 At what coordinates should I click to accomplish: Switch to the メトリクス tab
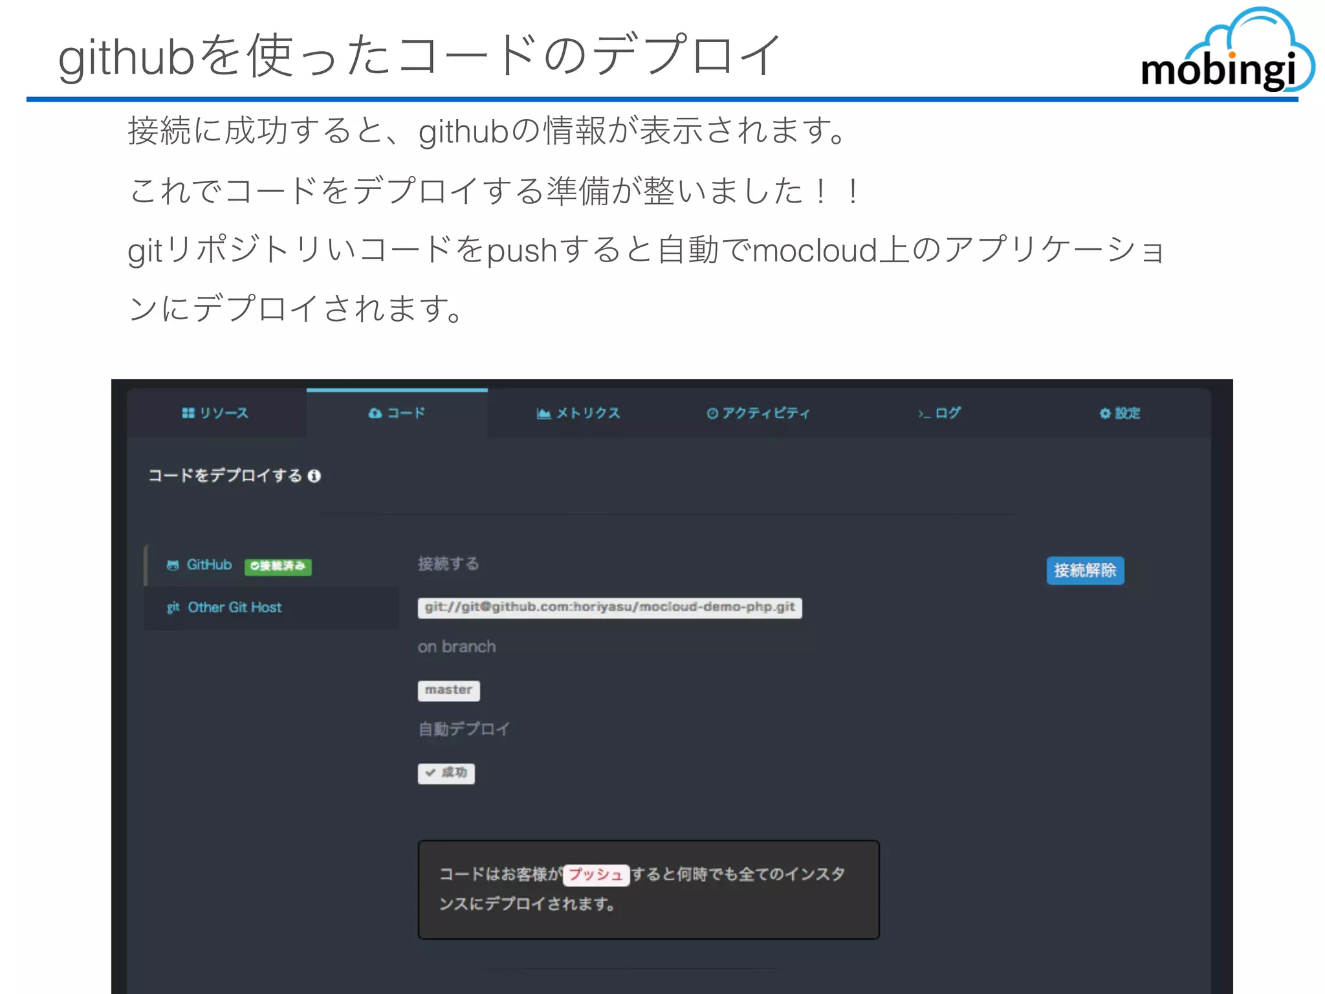(x=578, y=414)
